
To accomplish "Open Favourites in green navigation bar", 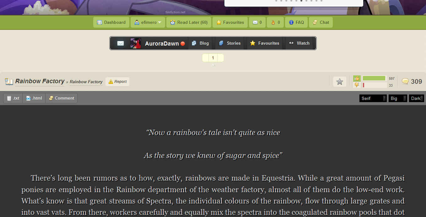I will [x=230, y=22].
